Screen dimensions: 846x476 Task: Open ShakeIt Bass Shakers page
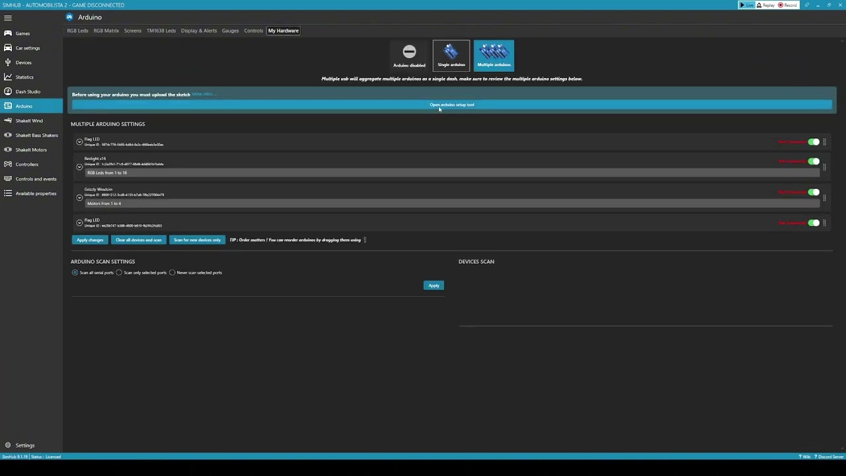coord(31,135)
